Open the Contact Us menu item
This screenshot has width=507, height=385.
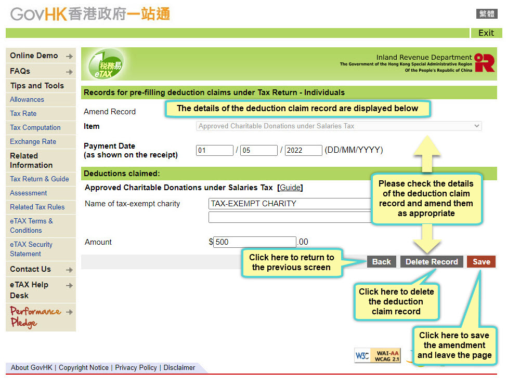pos(30,269)
